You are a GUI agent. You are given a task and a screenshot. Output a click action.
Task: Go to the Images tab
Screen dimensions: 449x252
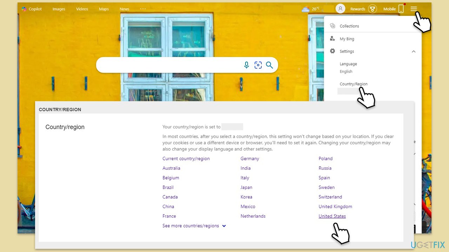59,9
